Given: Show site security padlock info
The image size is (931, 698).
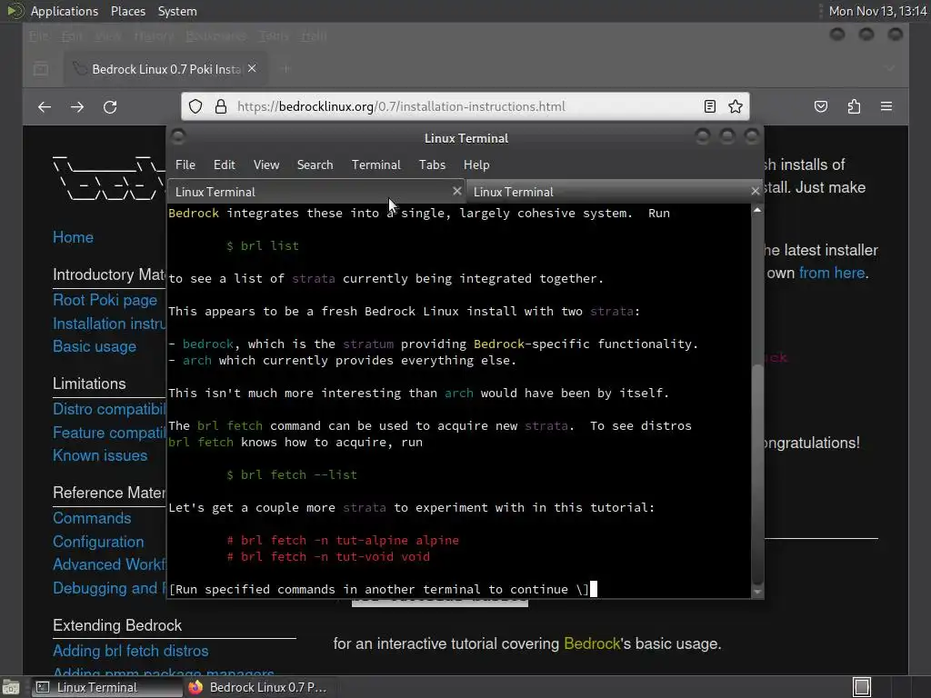Looking at the screenshot, I should coord(221,106).
